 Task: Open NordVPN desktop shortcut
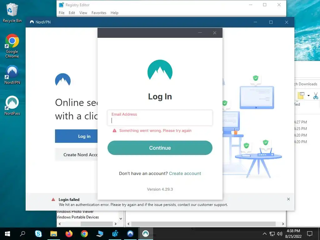coord(12,75)
